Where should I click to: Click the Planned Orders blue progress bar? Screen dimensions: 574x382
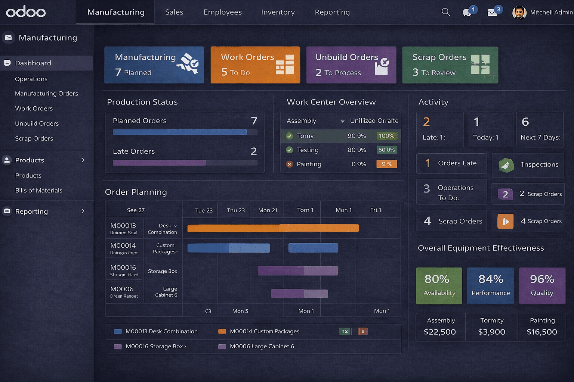(x=180, y=132)
